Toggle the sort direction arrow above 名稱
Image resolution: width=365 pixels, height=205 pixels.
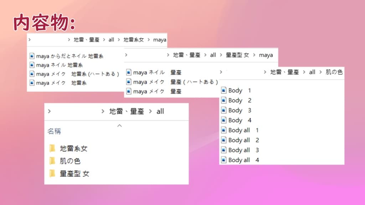click(x=120, y=125)
